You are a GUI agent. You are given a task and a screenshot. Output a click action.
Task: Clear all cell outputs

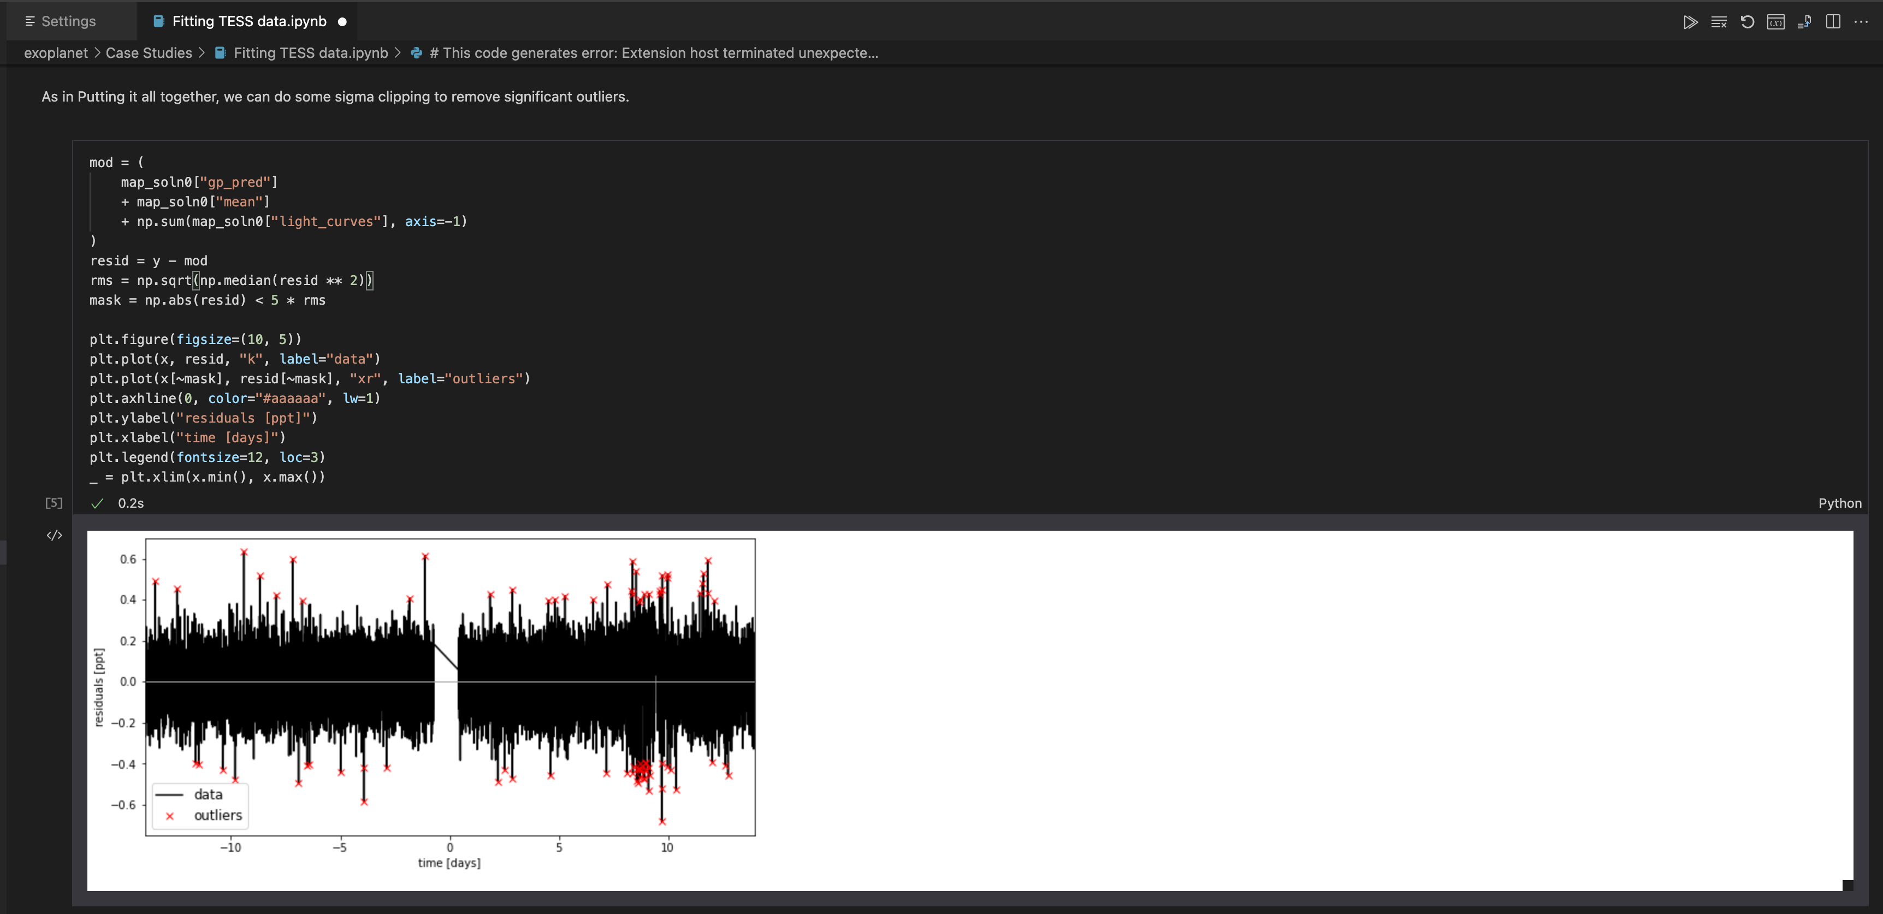tap(1719, 21)
